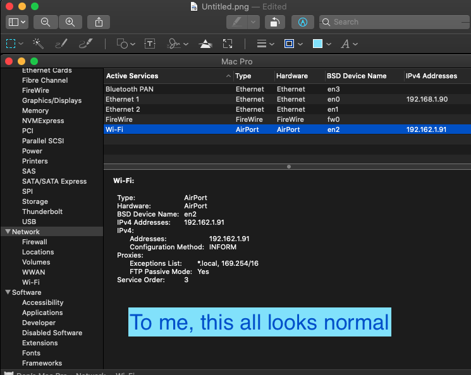Select Firewall in the sidebar list
The width and height of the screenshot is (471, 375).
pos(35,242)
